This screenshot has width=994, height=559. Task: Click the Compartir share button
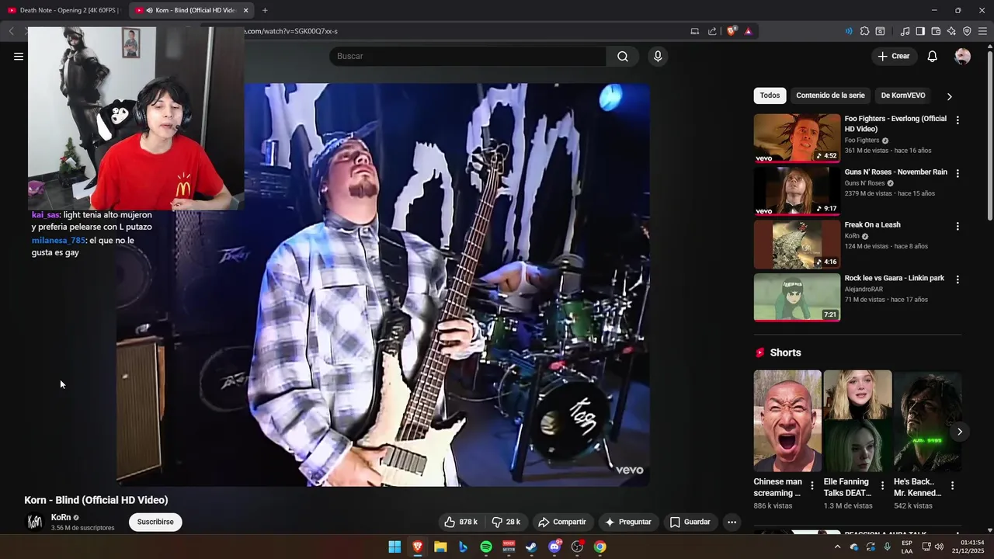click(562, 522)
